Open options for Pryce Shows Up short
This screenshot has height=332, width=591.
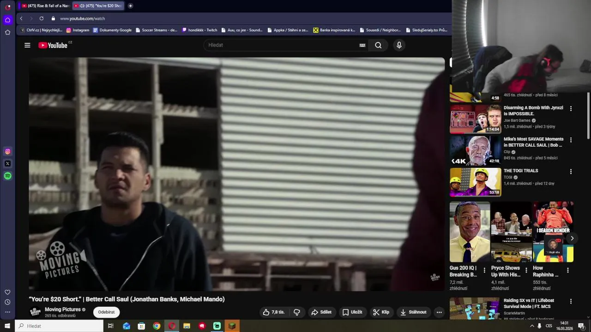526,270
